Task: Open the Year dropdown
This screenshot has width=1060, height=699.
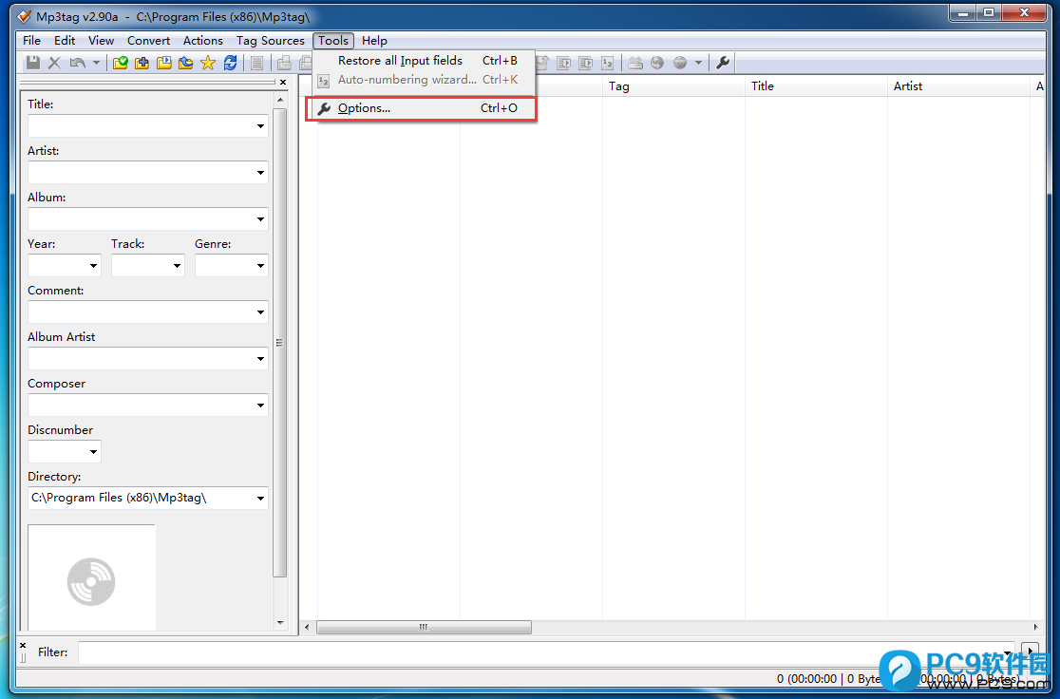Action: (x=93, y=266)
